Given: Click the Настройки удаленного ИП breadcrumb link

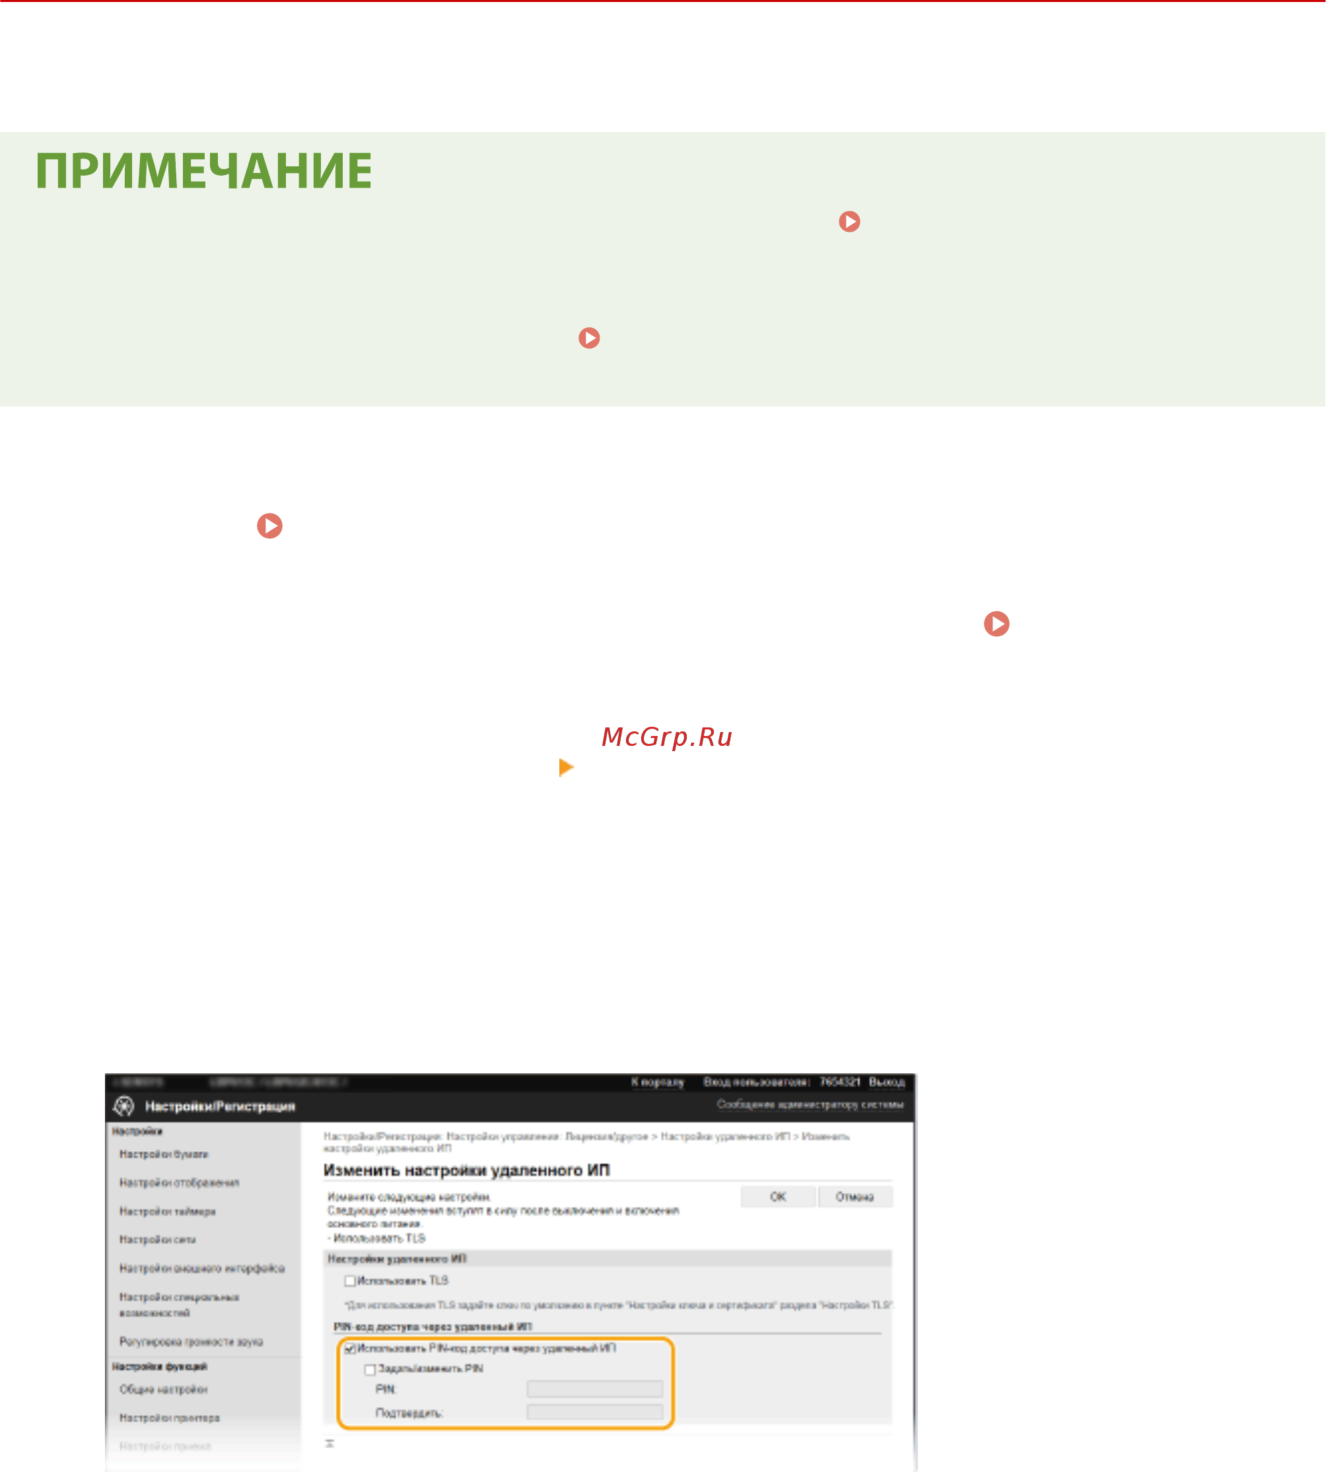Looking at the screenshot, I should pyautogui.click(x=725, y=1136).
